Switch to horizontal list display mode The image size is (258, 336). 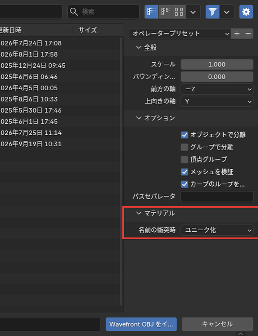(165, 12)
